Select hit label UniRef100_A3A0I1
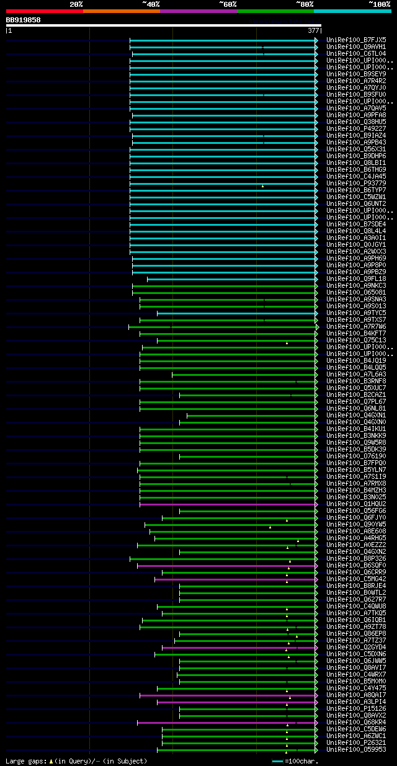 (356, 238)
